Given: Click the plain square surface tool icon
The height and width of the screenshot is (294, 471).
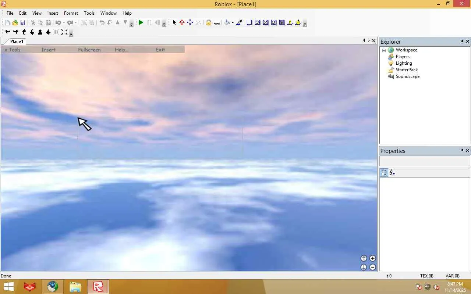Looking at the screenshot, I should [x=249, y=23].
